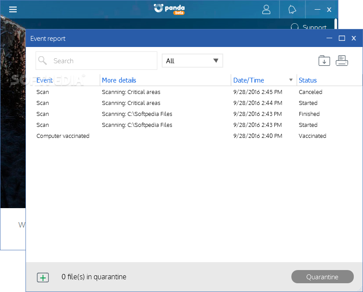The image size is (363, 292).
Task: Click the Panda beta logo
Action: click(x=170, y=9)
